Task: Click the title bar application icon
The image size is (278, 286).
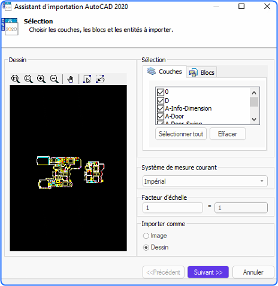Action: point(7,6)
